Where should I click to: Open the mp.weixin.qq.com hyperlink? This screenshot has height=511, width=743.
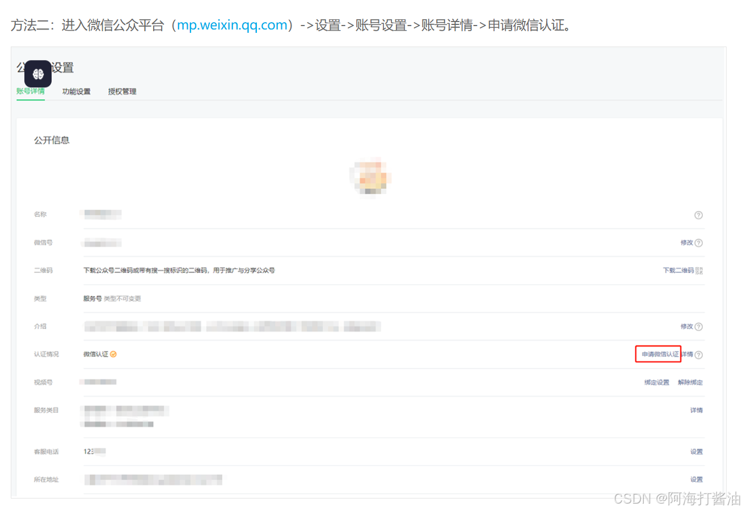pos(231,25)
